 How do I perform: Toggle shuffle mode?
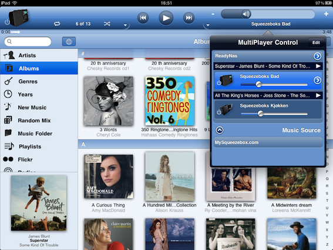[x=107, y=24]
